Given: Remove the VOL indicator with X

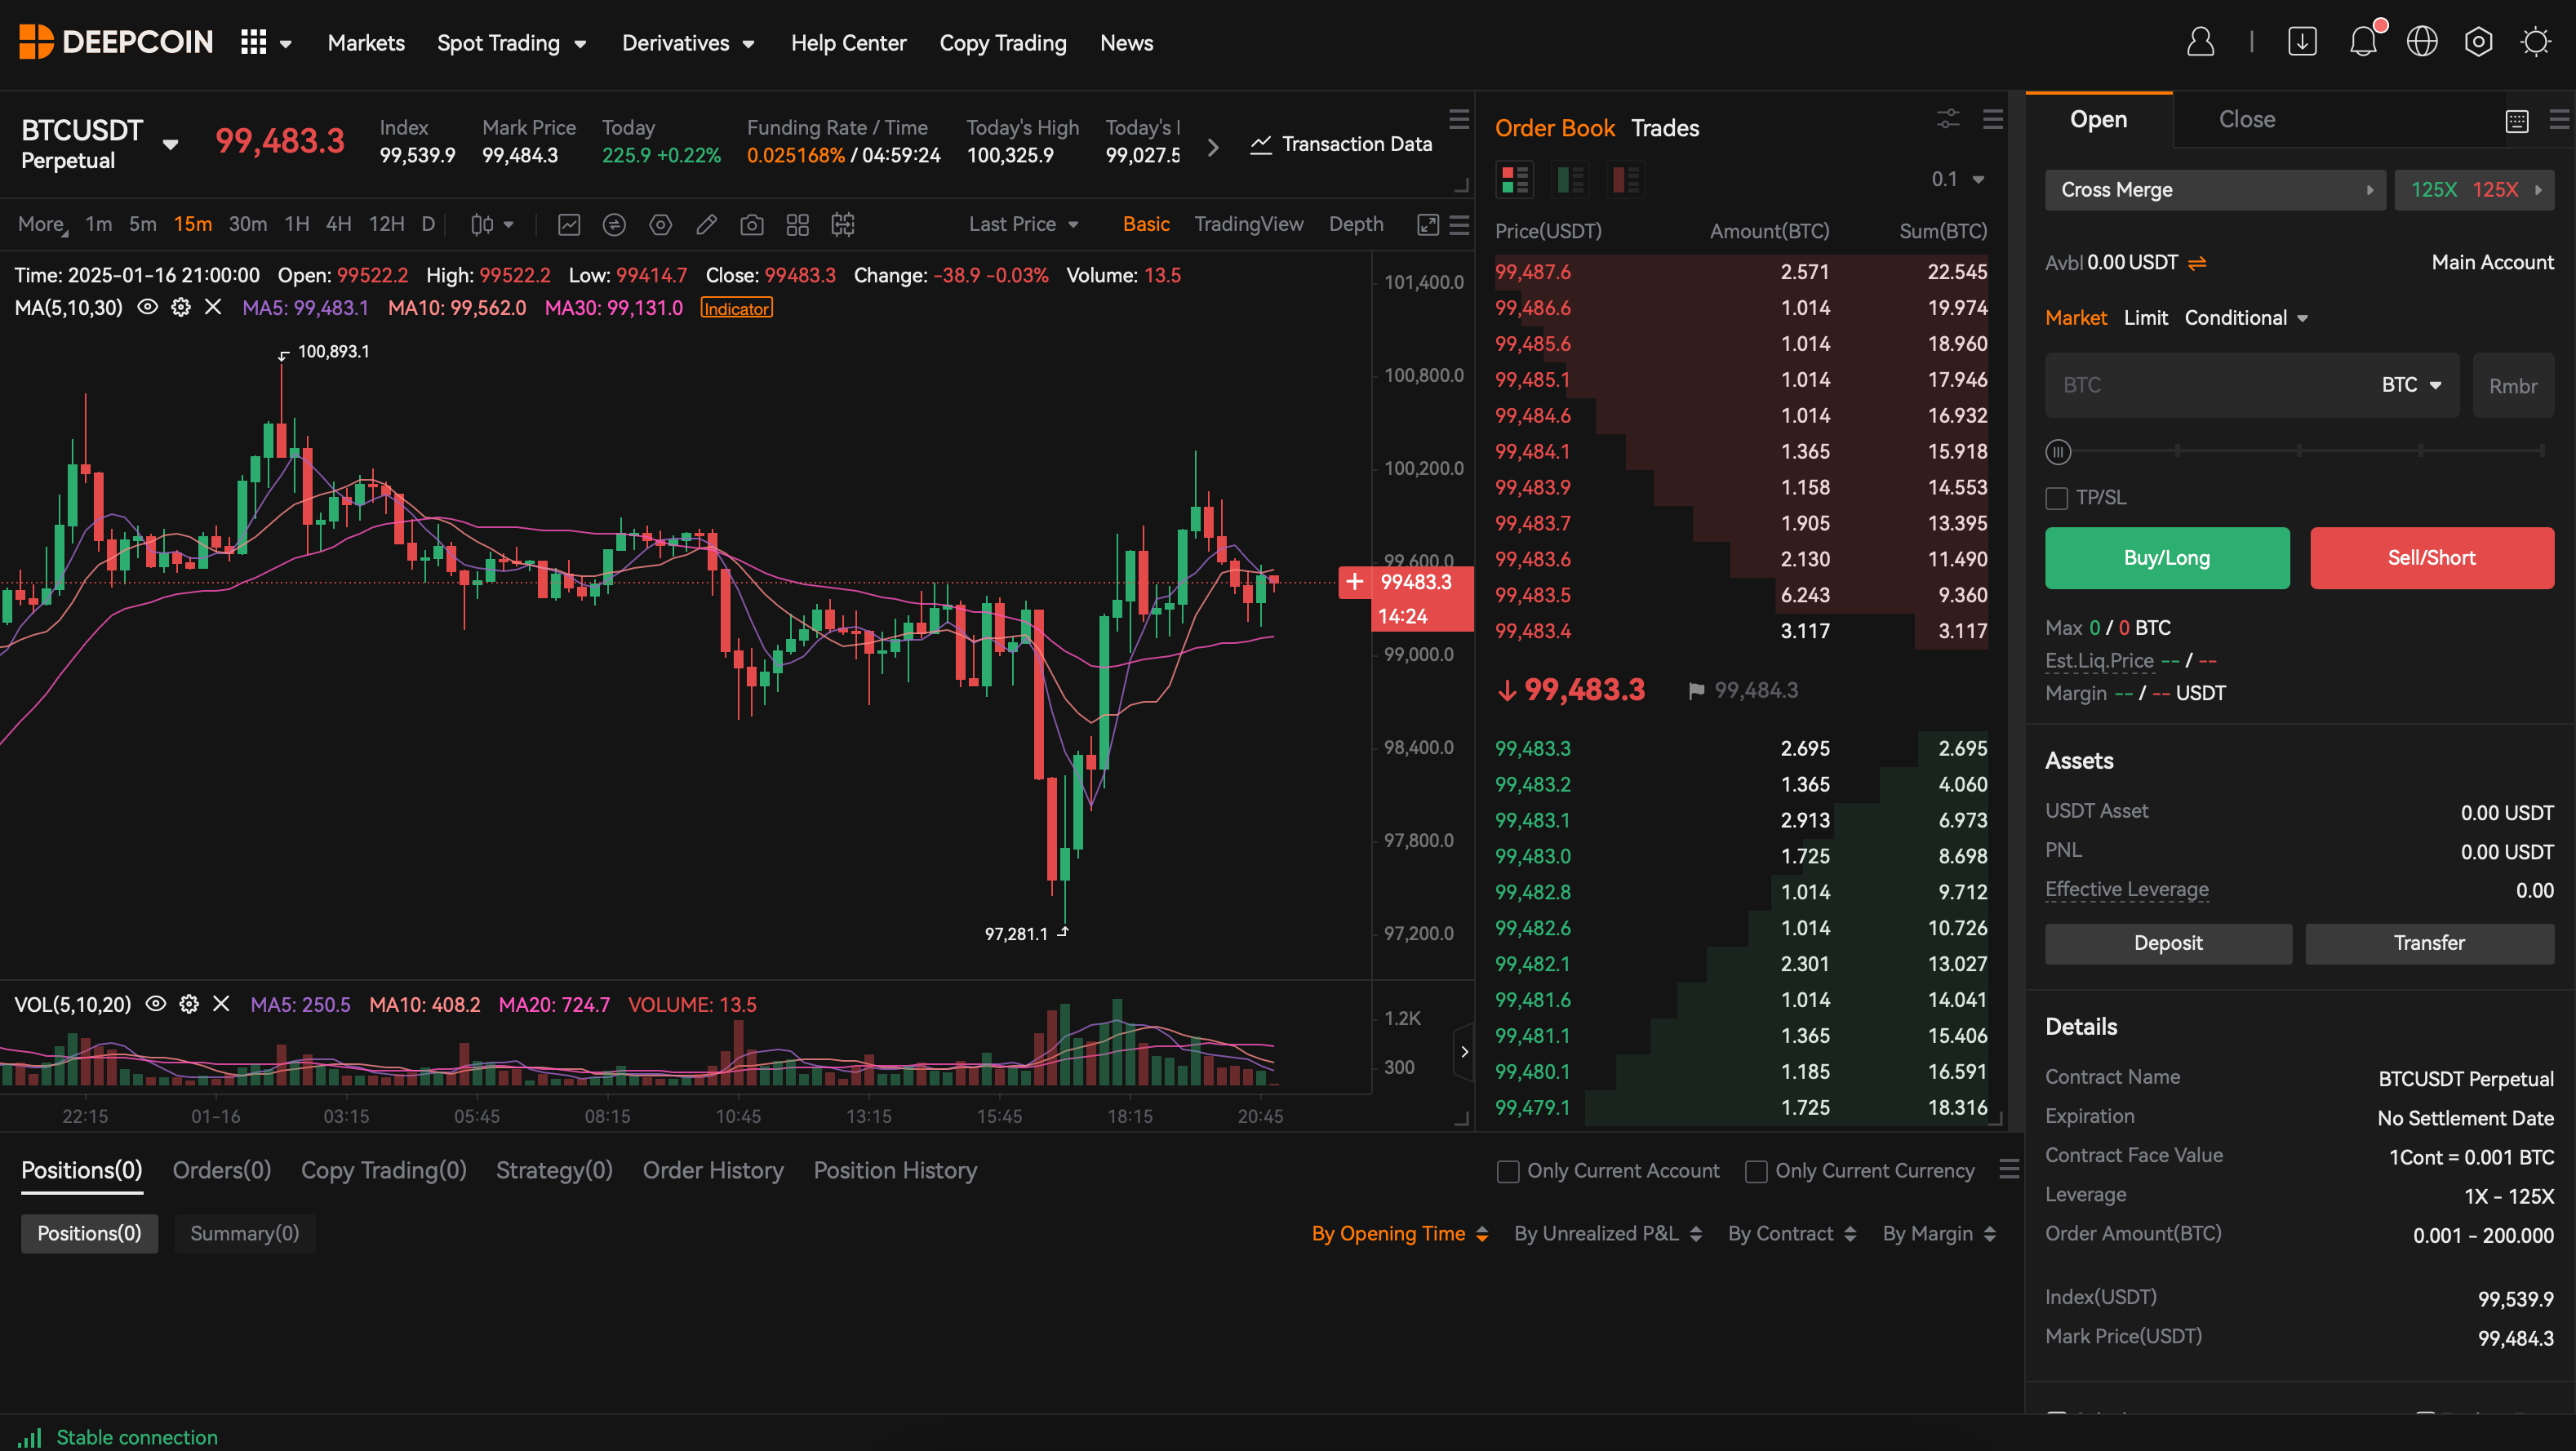Looking at the screenshot, I should click(x=221, y=1004).
